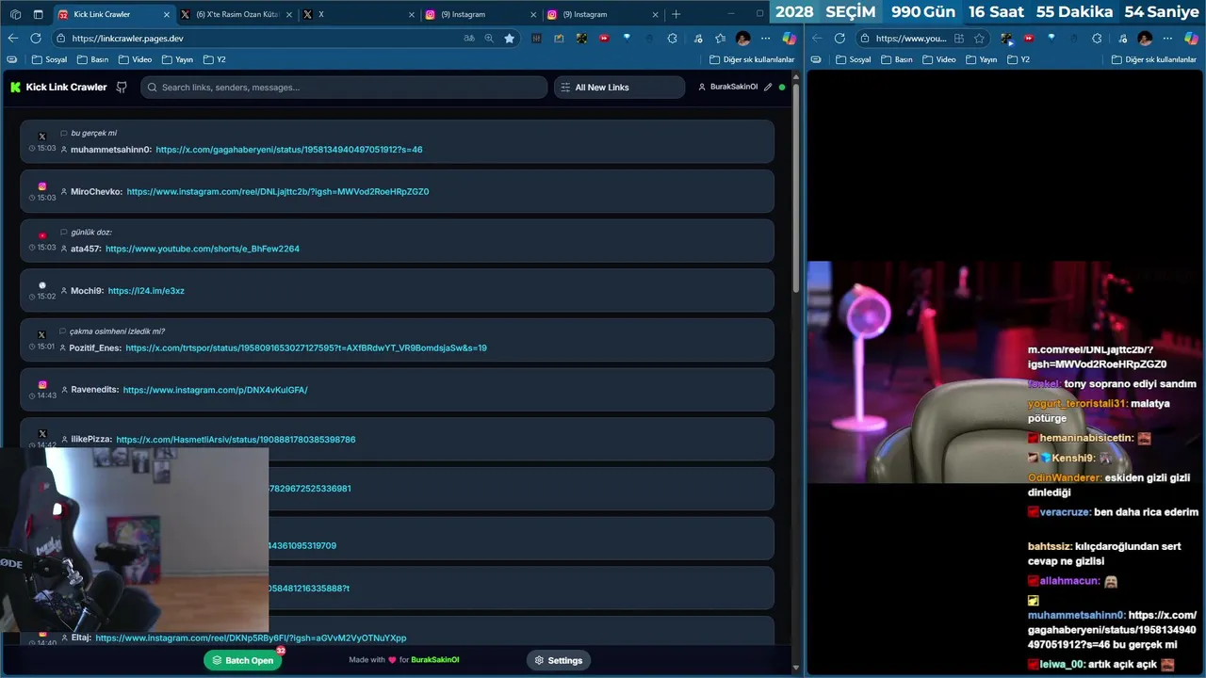The width and height of the screenshot is (1206, 678).
Task: Open Diğer sık kullanılanlar folder in left window
Action: (752, 59)
